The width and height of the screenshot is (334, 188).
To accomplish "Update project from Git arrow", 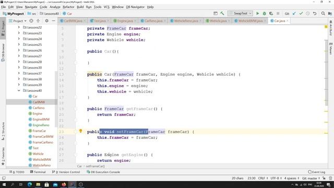I will (x=294, y=14).
